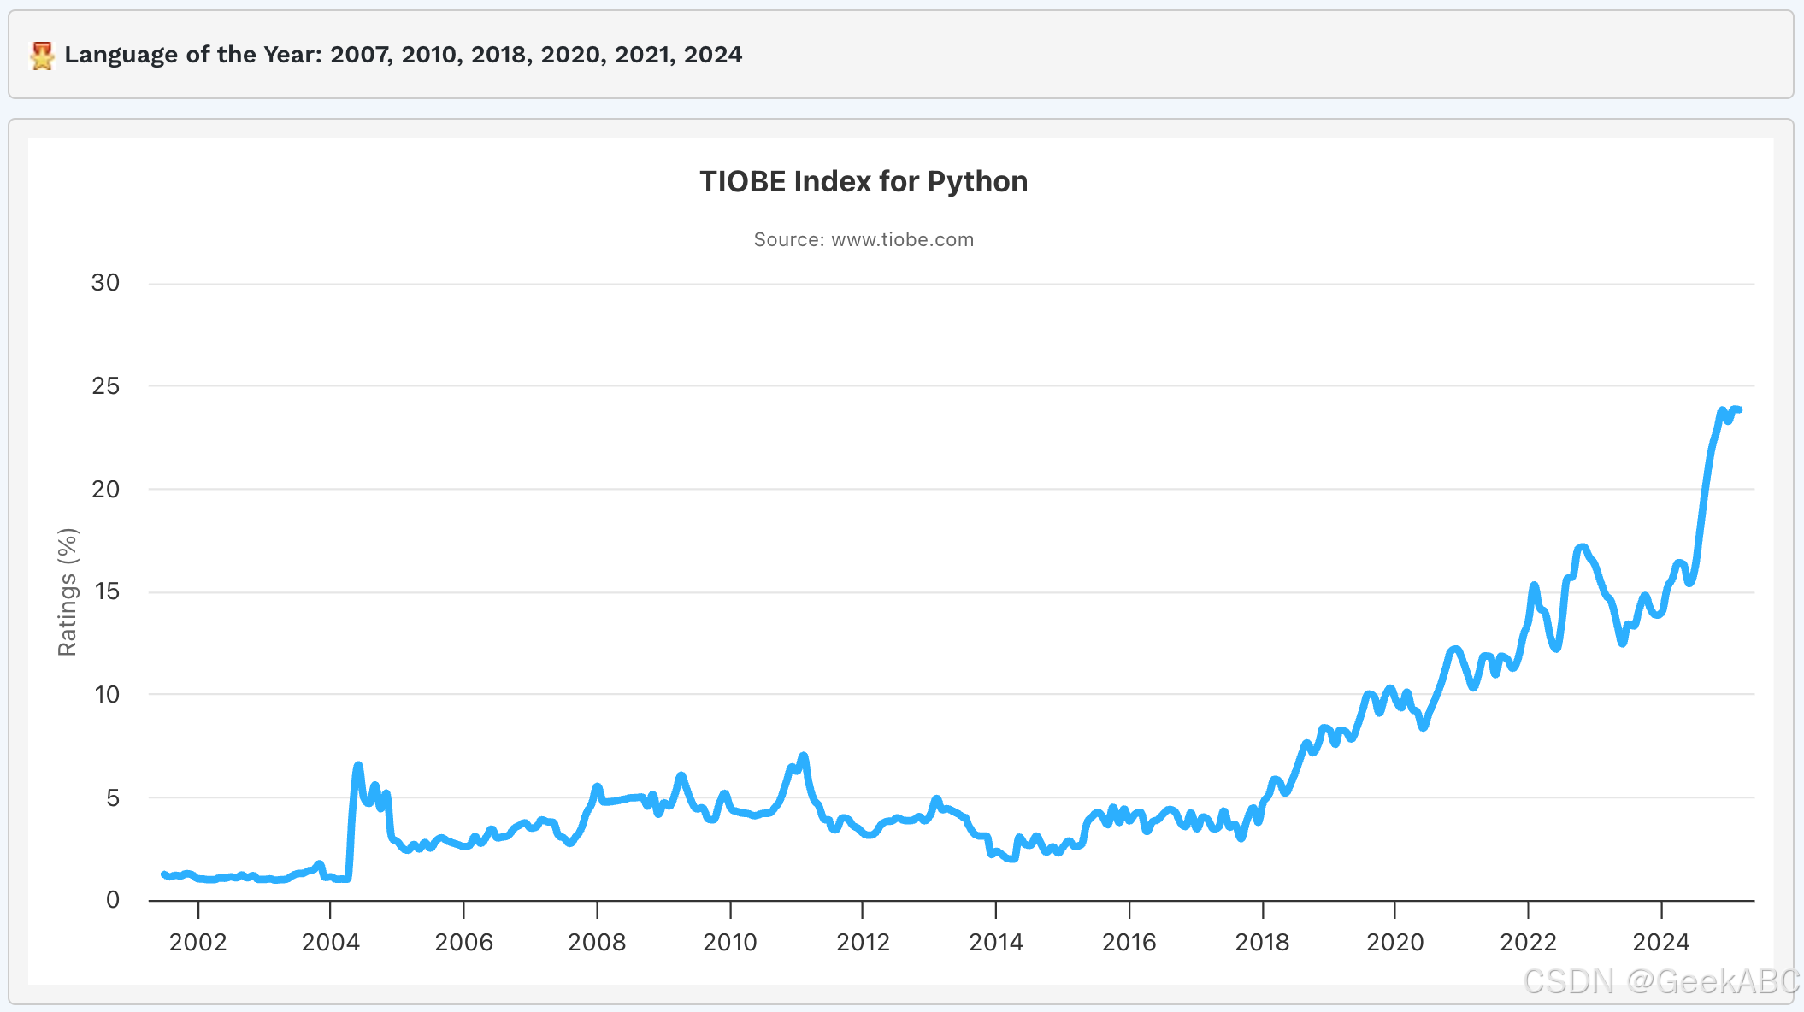Image resolution: width=1804 pixels, height=1012 pixels.
Task: Click the late-2022 peak on the line
Action: (x=1582, y=547)
